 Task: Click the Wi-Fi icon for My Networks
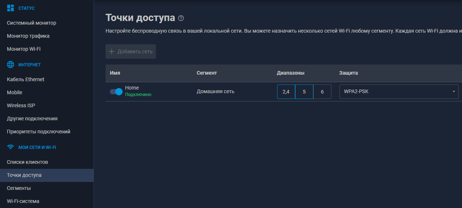[x=11, y=147]
